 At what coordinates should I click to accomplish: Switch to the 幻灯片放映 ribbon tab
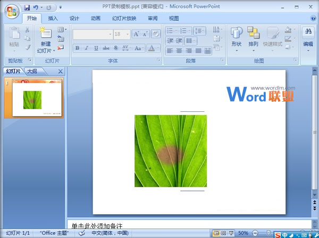[x=124, y=19]
